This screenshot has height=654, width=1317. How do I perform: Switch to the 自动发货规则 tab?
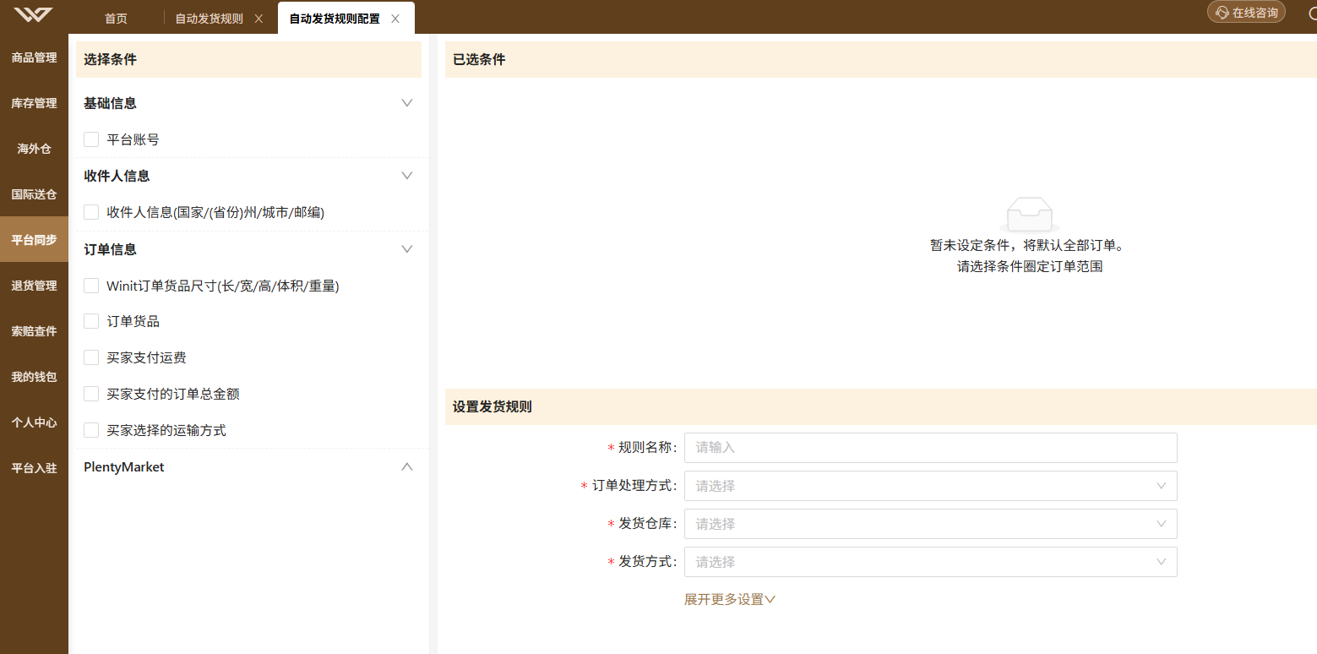click(x=209, y=19)
